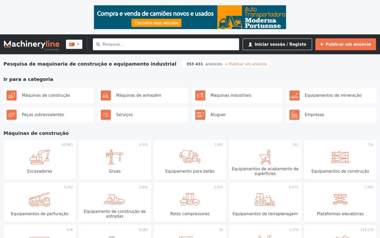Open the Máquinas de construção category link
This screenshot has height=238, width=380.
click(46, 95)
